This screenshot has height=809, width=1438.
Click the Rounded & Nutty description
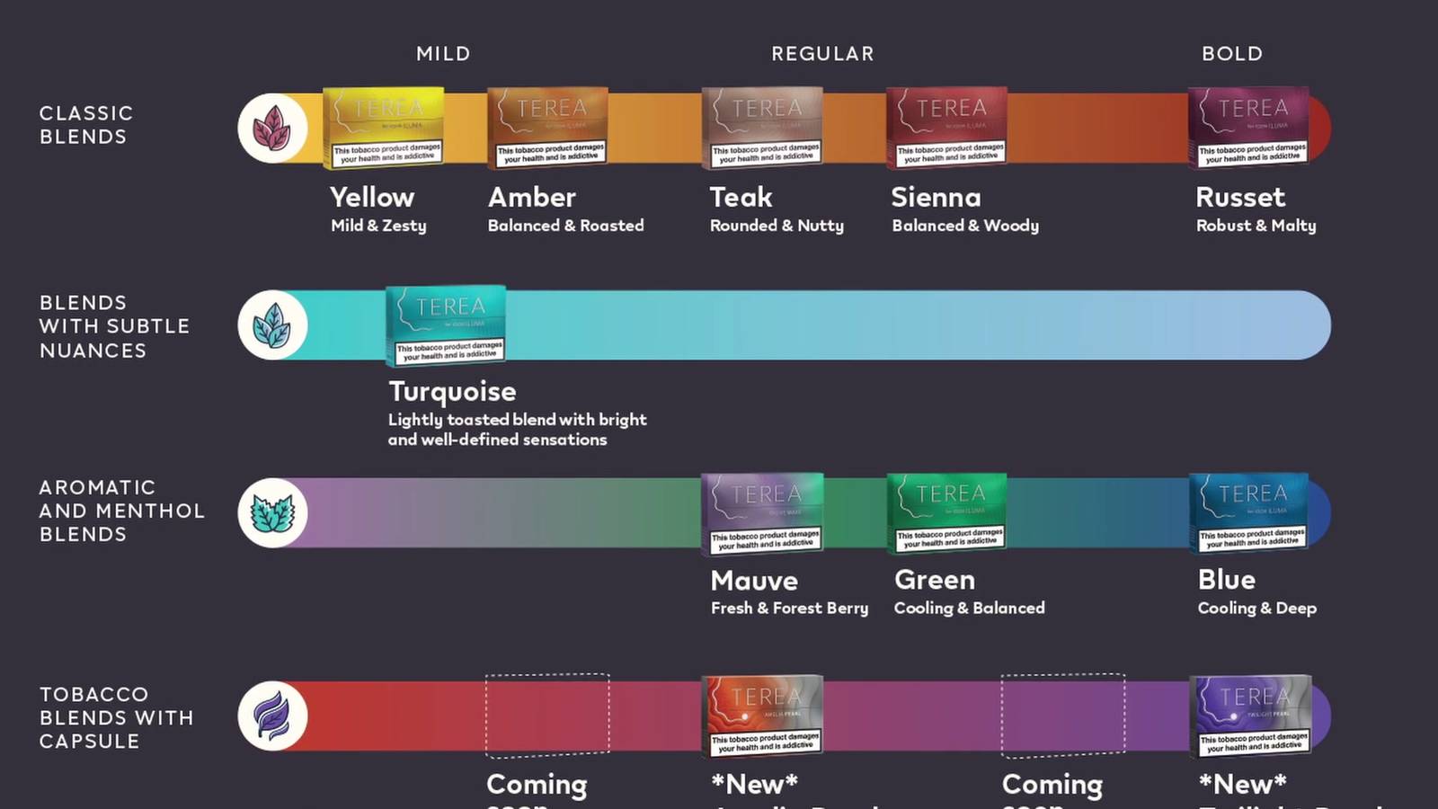tap(777, 226)
